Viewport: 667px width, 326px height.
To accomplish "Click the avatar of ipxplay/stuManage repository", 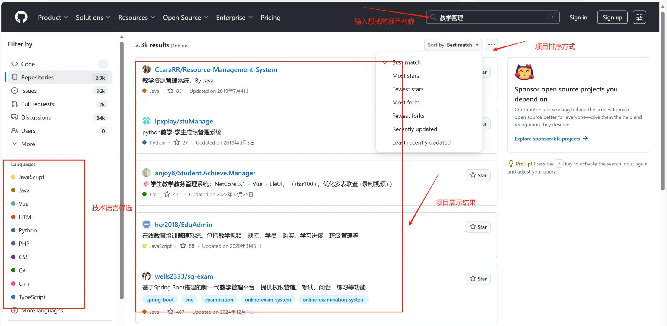I will [147, 121].
